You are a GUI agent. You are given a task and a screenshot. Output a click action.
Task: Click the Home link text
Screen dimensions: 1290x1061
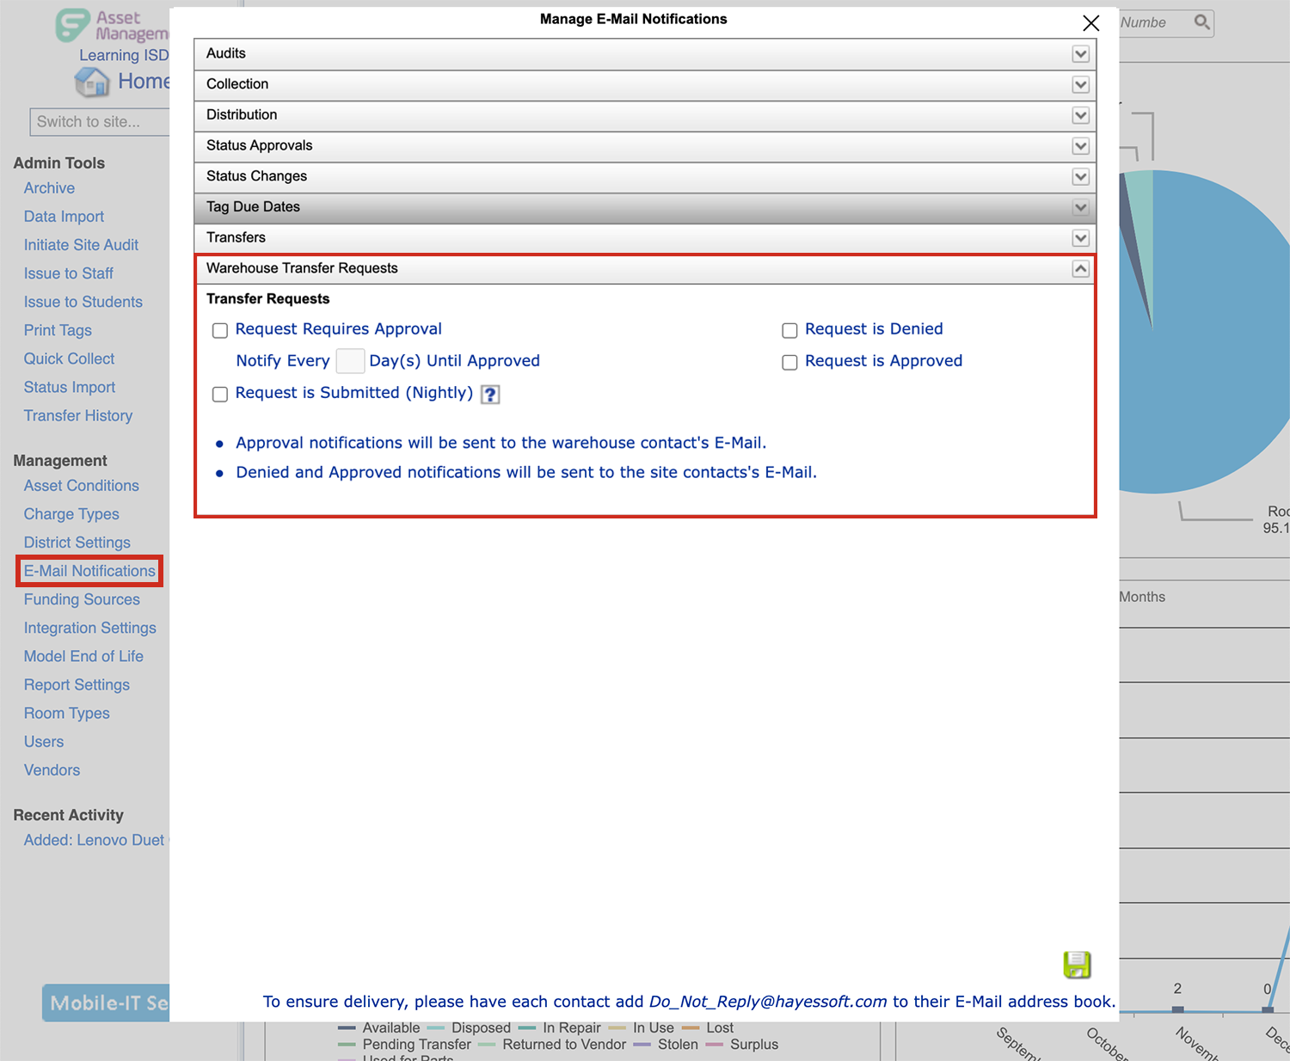click(x=144, y=82)
